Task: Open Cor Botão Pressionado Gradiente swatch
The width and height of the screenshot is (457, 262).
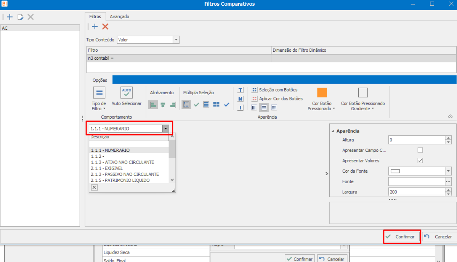Action: 363,93
